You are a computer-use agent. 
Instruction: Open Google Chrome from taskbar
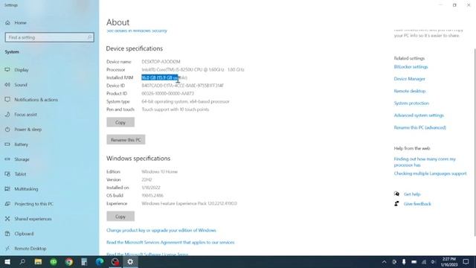tap(69, 262)
